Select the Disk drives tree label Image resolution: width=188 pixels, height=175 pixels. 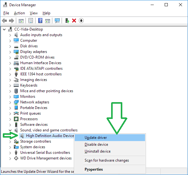click(x=29, y=46)
